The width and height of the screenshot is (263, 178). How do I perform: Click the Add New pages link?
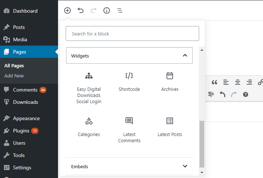tap(14, 76)
